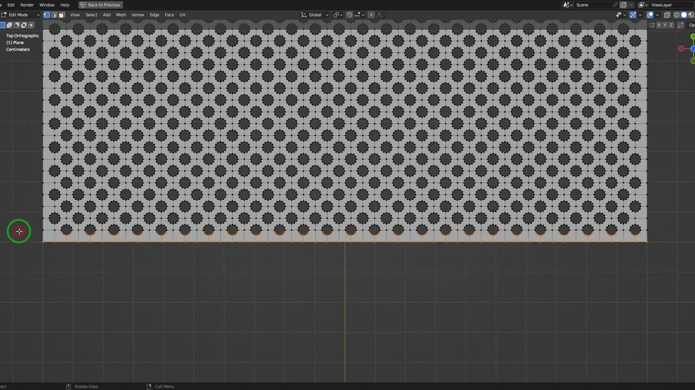Open the Help menu
The height and width of the screenshot is (390, 695).
[x=65, y=5]
